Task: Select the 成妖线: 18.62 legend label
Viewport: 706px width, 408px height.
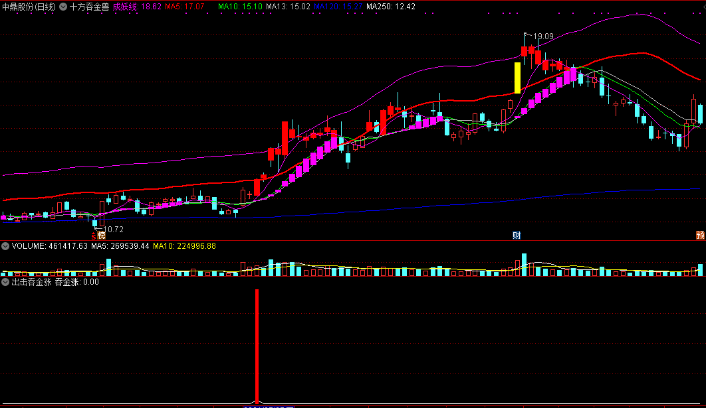Action: tap(137, 7)
